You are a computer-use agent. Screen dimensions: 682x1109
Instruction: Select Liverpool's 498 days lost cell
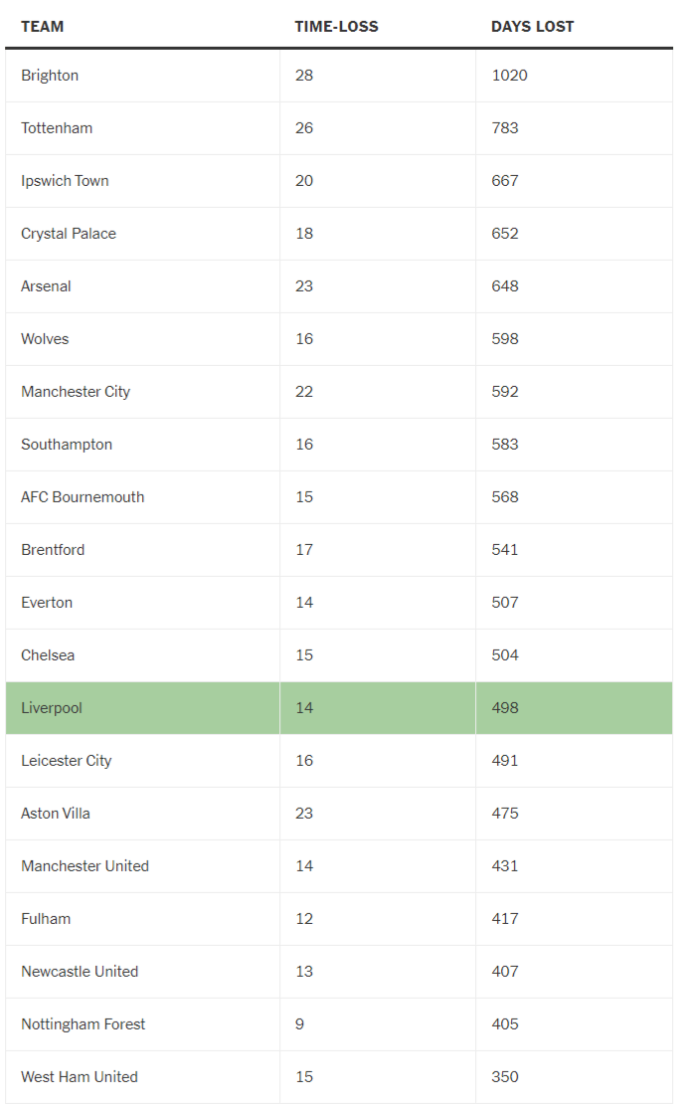pos(505,708)
